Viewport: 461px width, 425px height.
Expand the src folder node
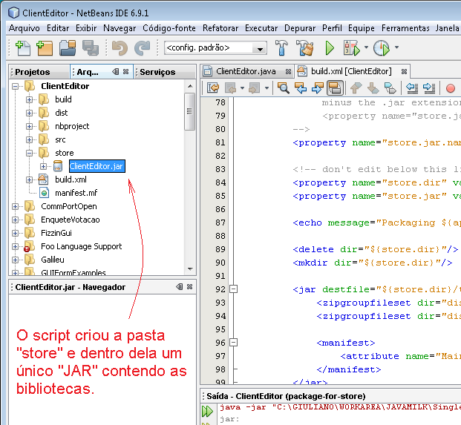click(x=29, y=139)
